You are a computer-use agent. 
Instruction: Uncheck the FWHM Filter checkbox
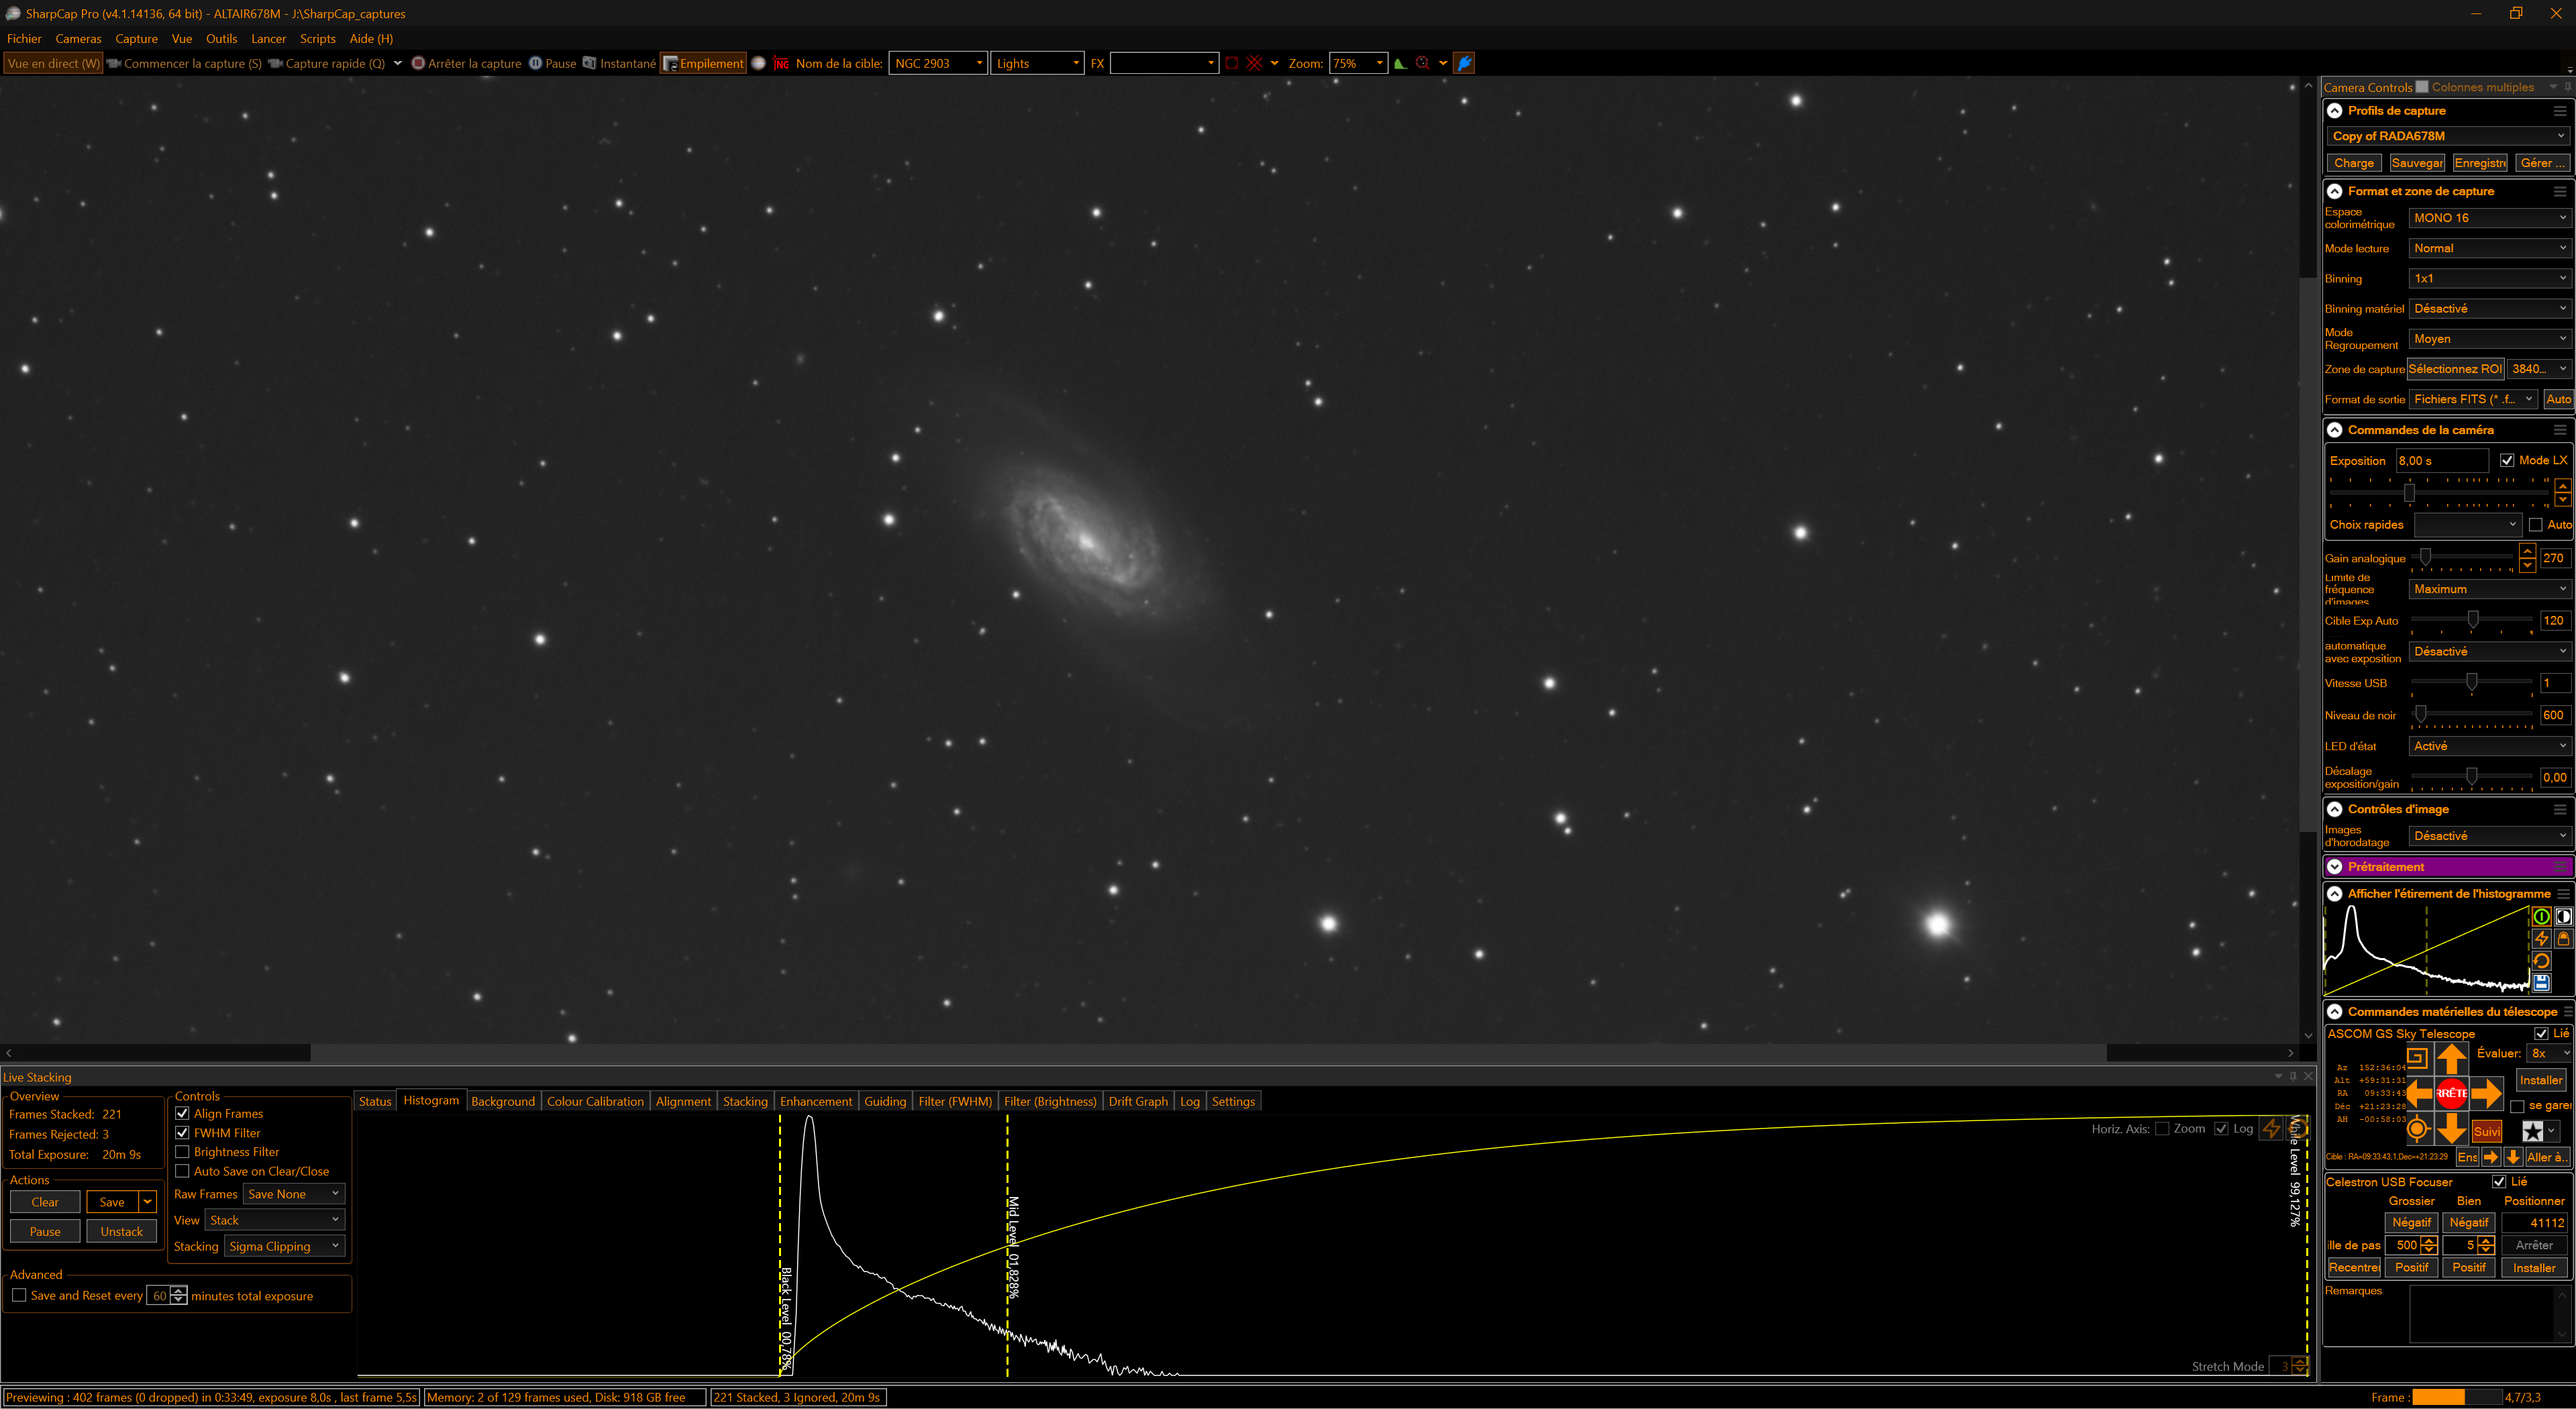[x=182, y=1133]
